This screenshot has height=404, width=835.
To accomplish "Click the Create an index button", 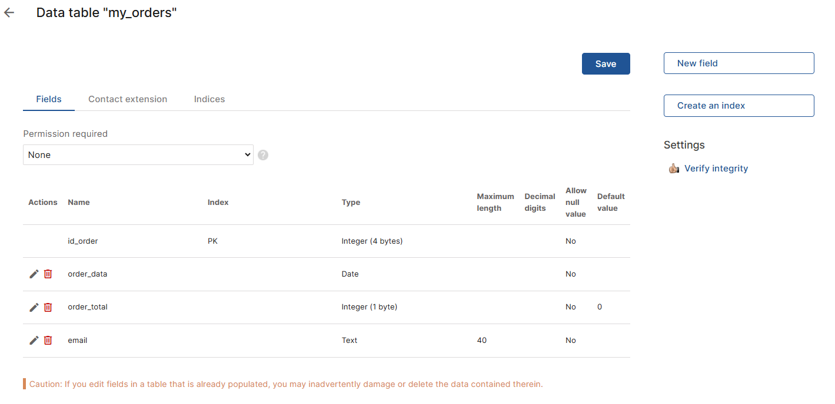I will 738,106.
